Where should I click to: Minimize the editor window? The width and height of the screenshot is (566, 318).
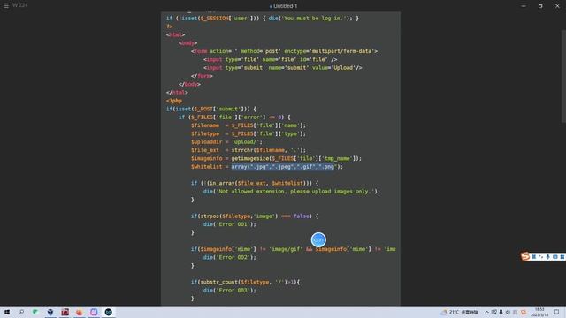click(x=524, y=6)
